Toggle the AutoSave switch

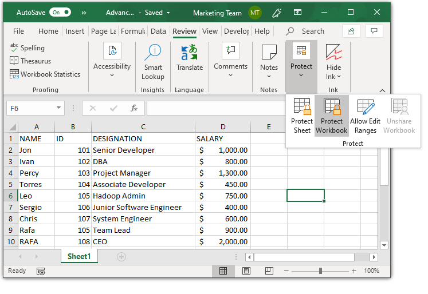[x=60, y=12]
